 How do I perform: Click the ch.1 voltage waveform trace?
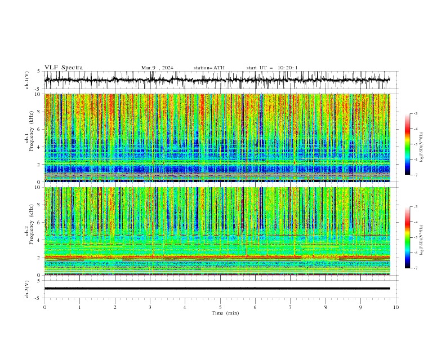[217, 80]
